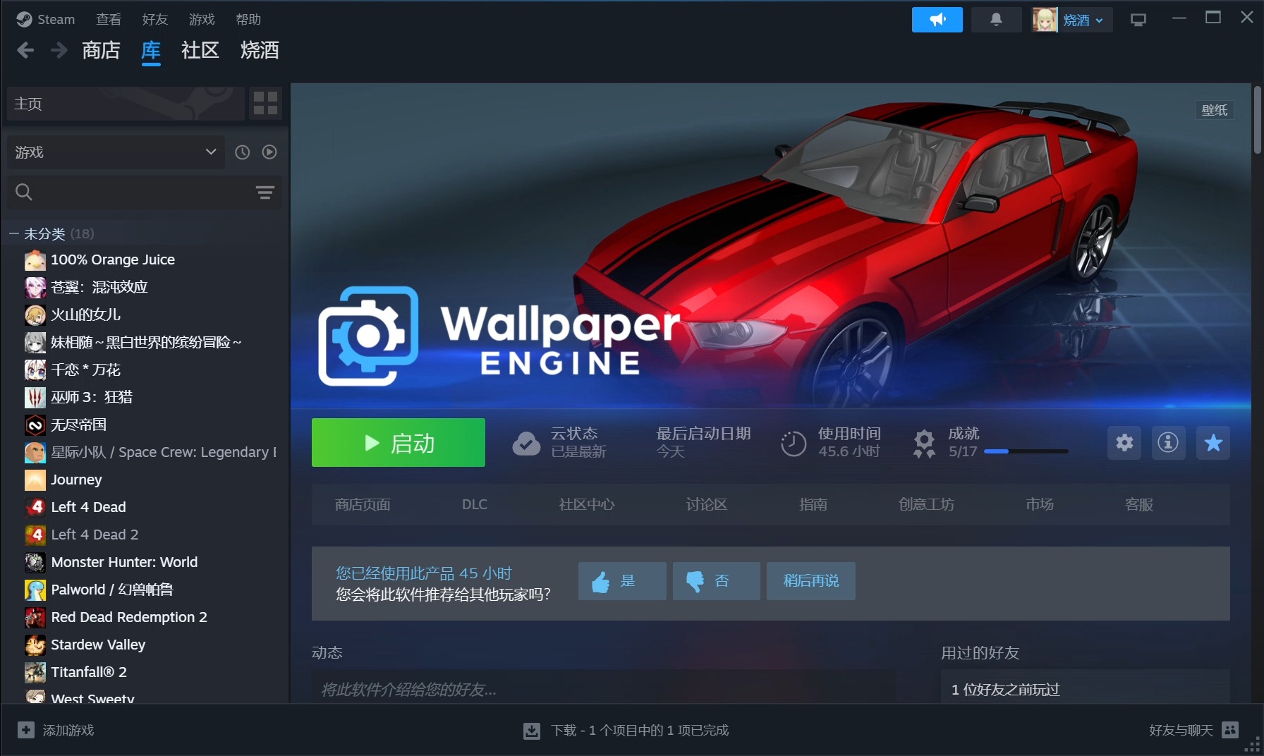
Task: Click 1 位好友之前玩过 entry
Action: coord(1006,690)
